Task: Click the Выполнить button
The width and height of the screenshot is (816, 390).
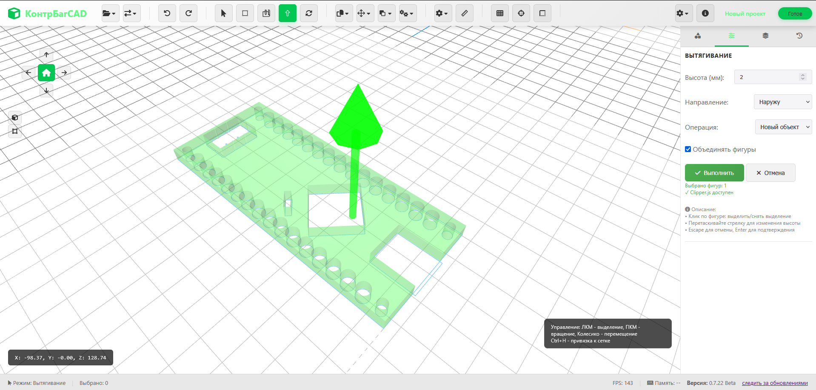Action: tap(714, 173)
